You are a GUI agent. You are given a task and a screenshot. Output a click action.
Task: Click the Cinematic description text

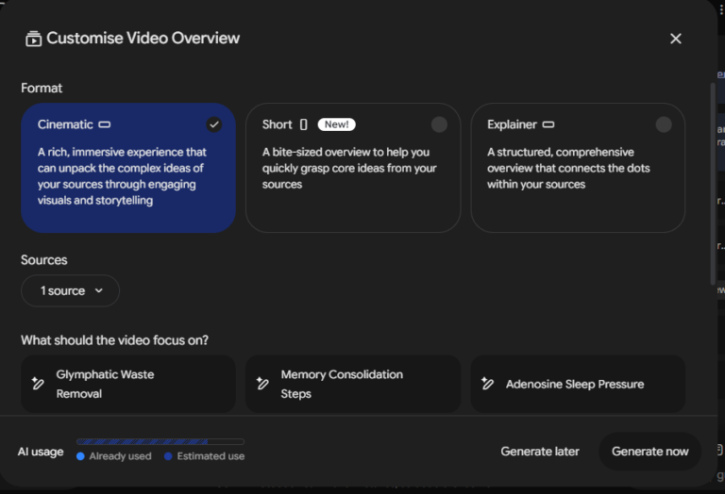pyautogui.click(x=122, y=176)
